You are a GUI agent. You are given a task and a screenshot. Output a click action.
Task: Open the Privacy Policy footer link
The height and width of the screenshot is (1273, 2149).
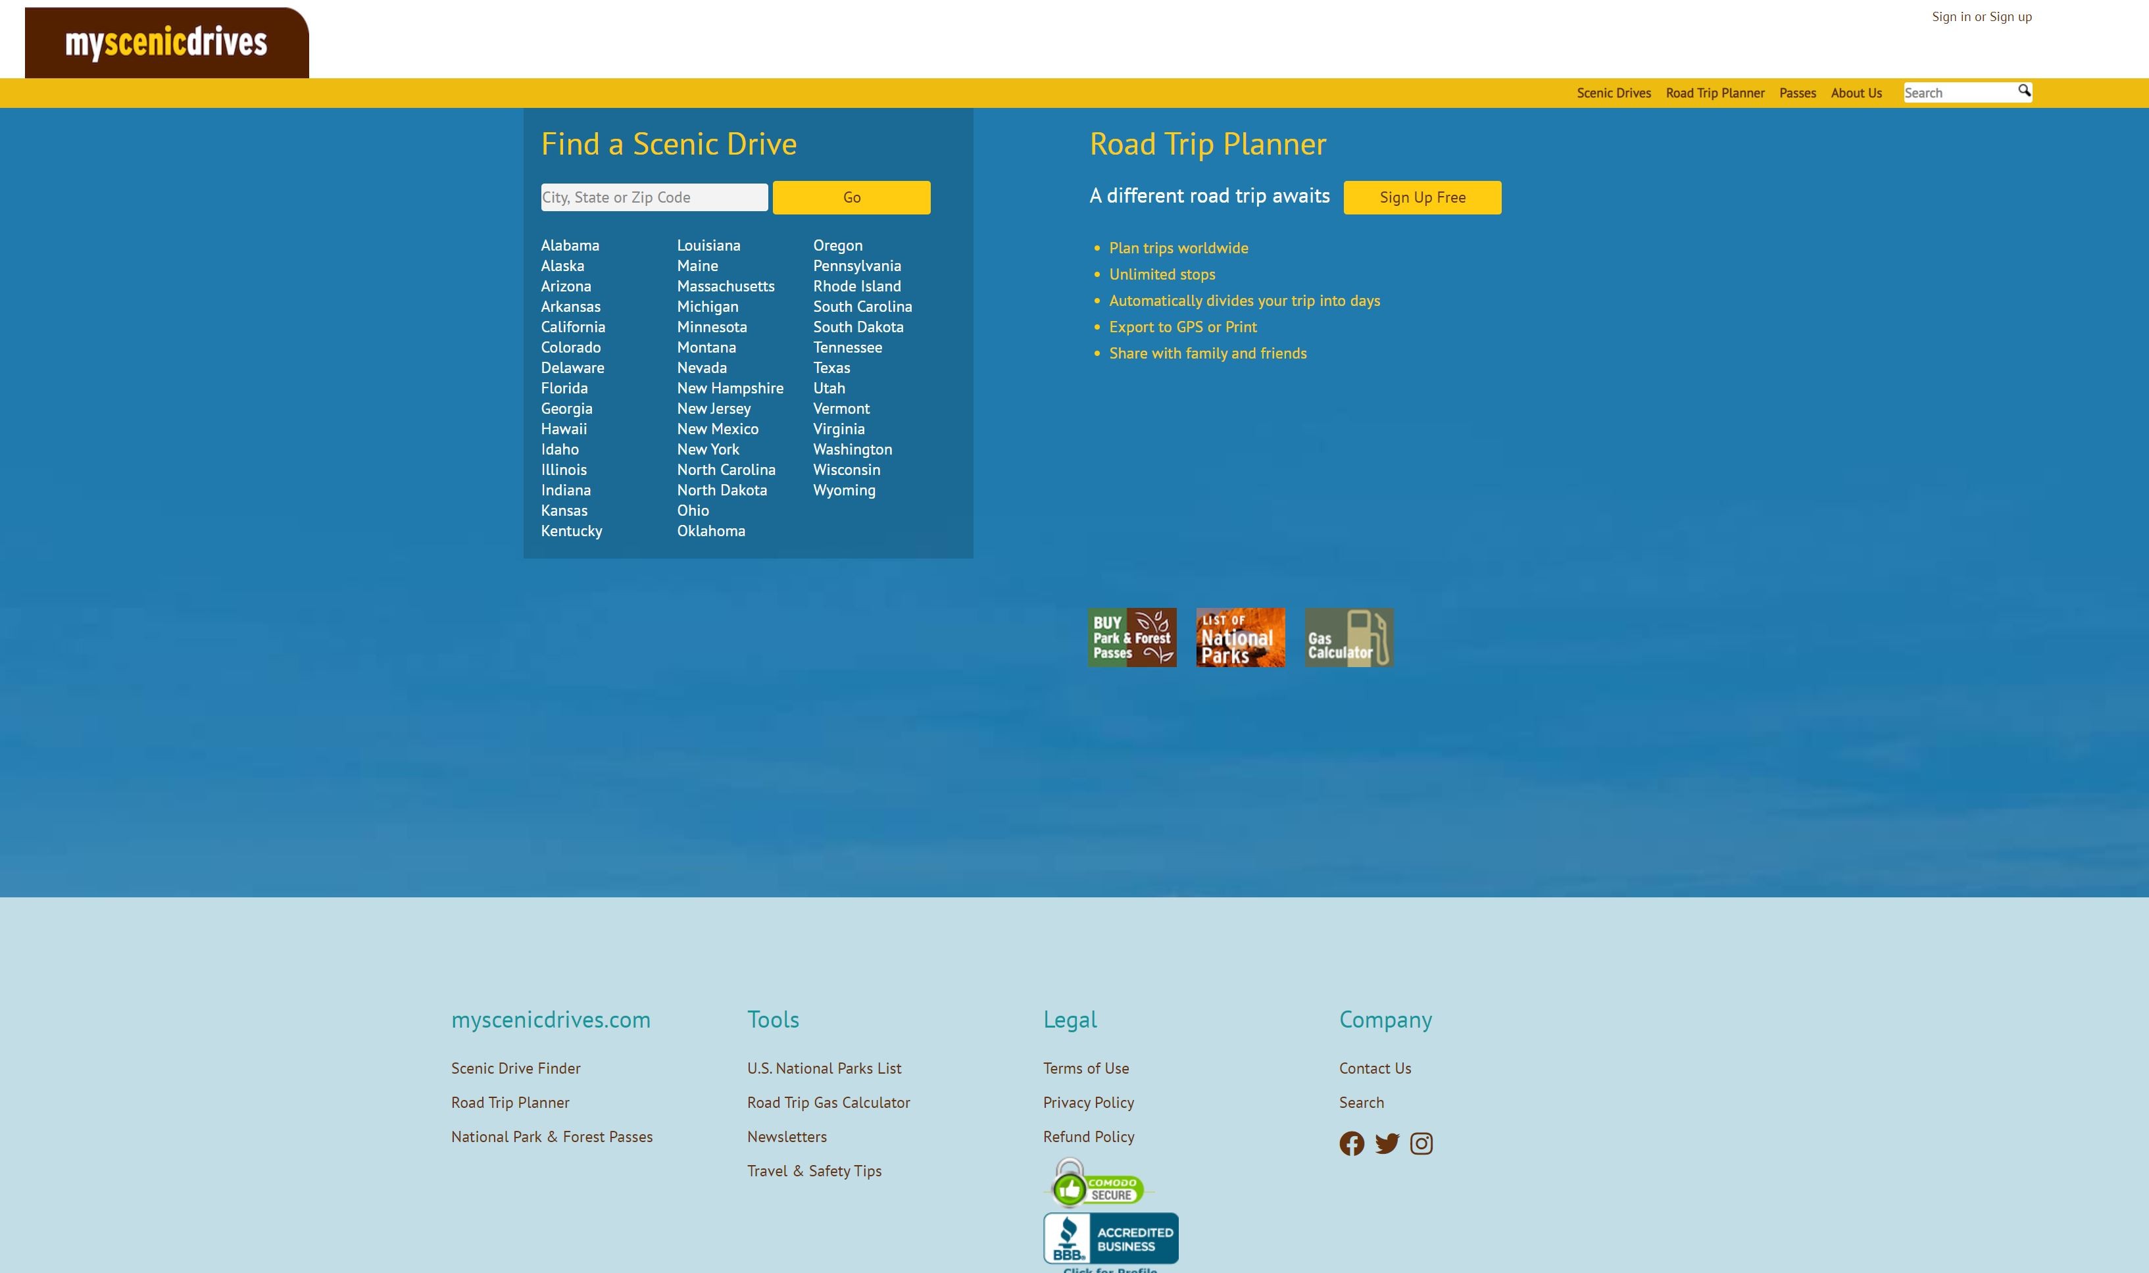pos(1088,1103)
